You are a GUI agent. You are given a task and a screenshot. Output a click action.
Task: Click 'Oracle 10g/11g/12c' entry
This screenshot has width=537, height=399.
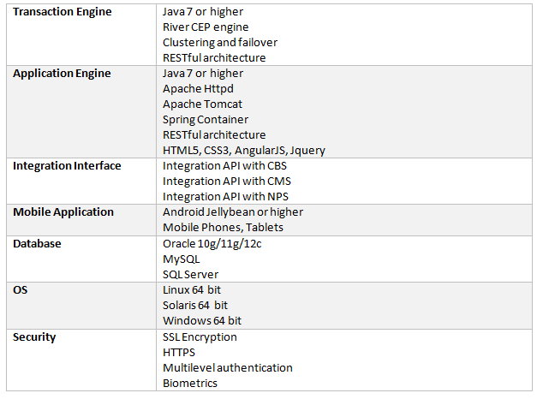(212, 244)
